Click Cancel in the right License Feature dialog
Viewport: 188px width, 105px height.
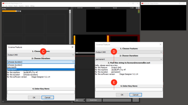point(136,95)
